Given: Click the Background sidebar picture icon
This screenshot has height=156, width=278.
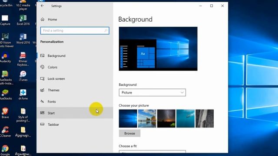Looking at the screenshot, I should pyautogui.click(x=43, y=55).
